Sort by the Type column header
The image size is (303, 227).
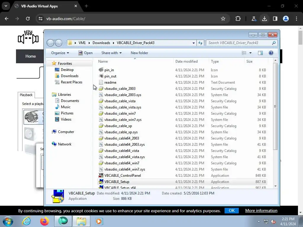pos(227,61)
